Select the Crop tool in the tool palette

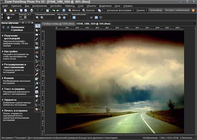(x=37, y=43)
